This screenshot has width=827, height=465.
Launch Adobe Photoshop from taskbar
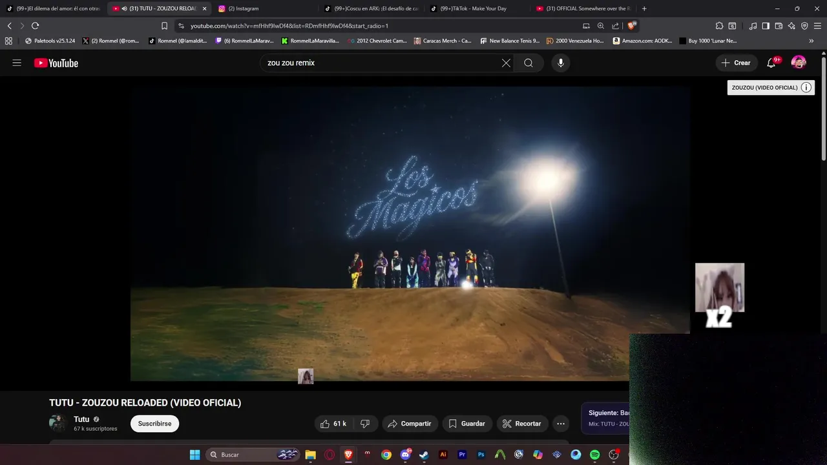coord(481,455)
